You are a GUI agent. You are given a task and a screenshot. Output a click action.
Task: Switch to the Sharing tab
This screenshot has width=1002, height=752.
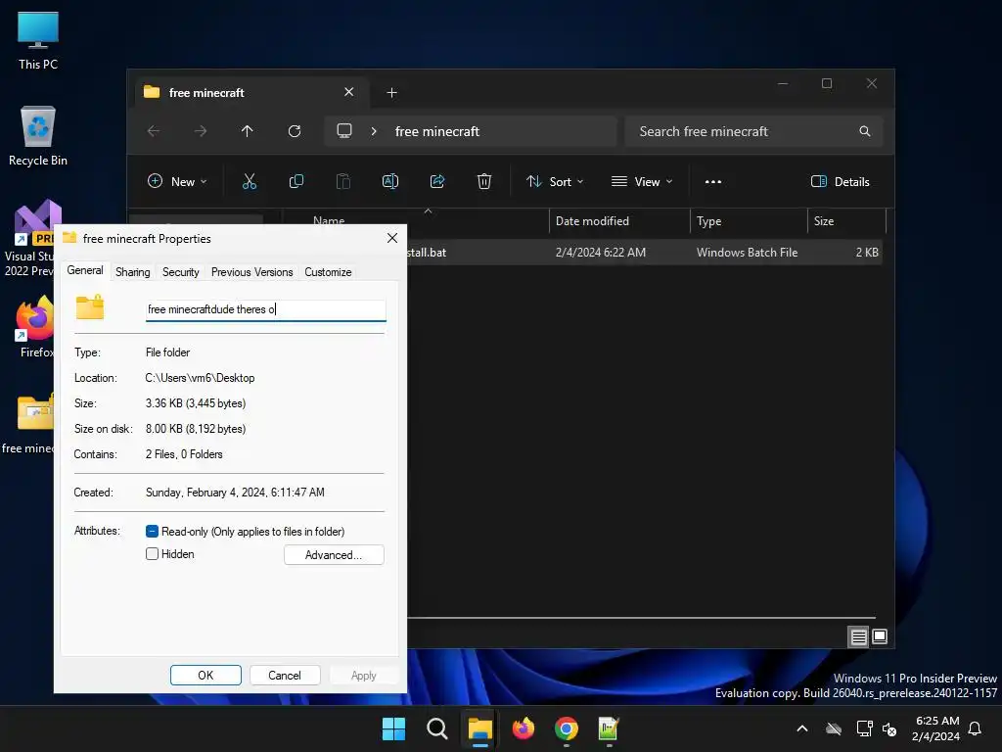(x=133, y=272)
